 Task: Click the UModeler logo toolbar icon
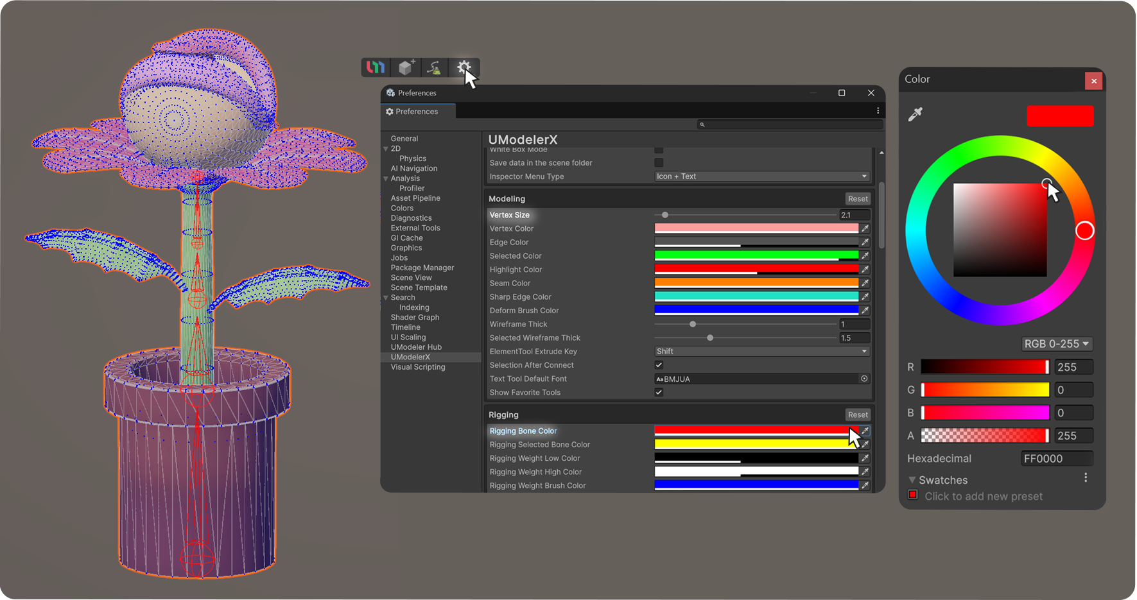tap(376, 67)
